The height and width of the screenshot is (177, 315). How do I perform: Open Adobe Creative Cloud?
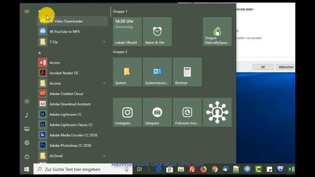coord(73,94)
